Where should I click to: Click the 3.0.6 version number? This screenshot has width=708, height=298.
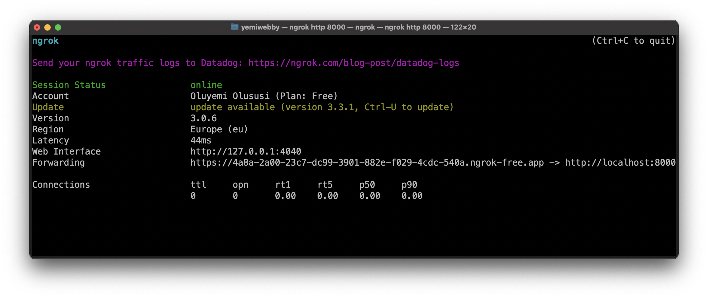coord(203,118)
